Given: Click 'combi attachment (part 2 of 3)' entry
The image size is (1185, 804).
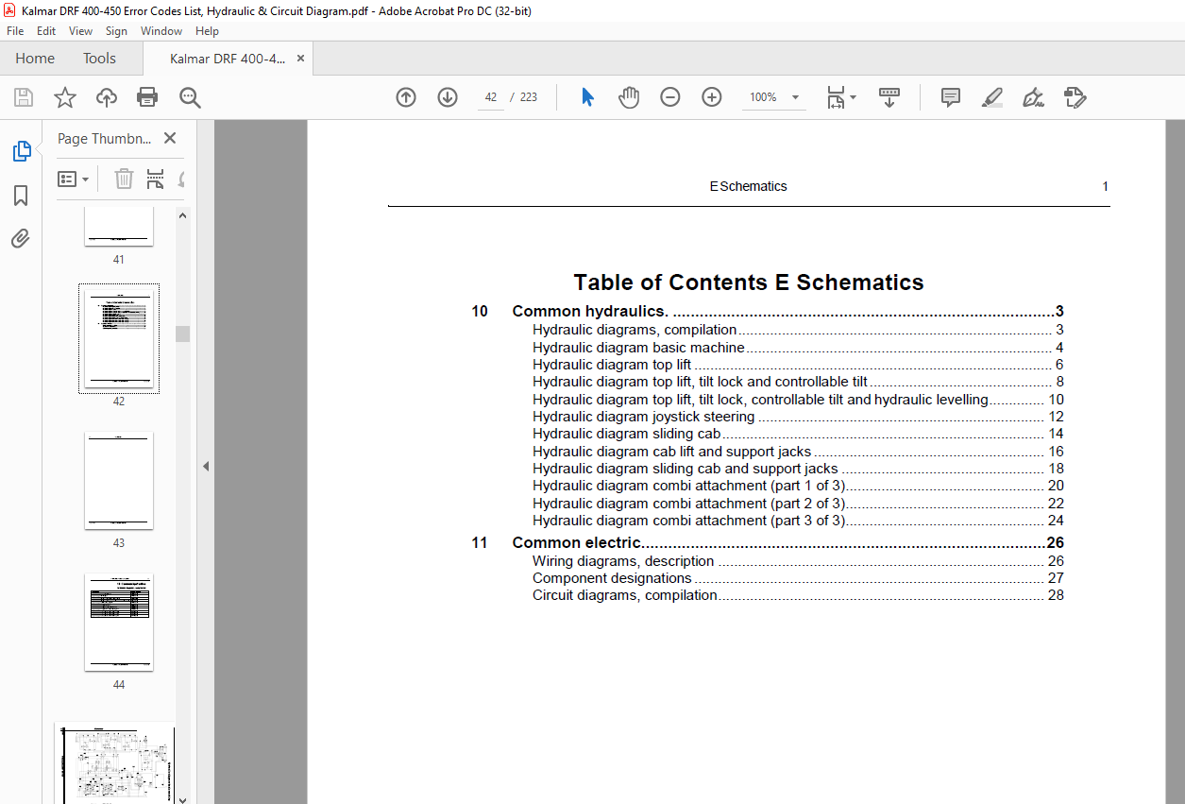Looking at the screenshot, I should coord(798,504).
